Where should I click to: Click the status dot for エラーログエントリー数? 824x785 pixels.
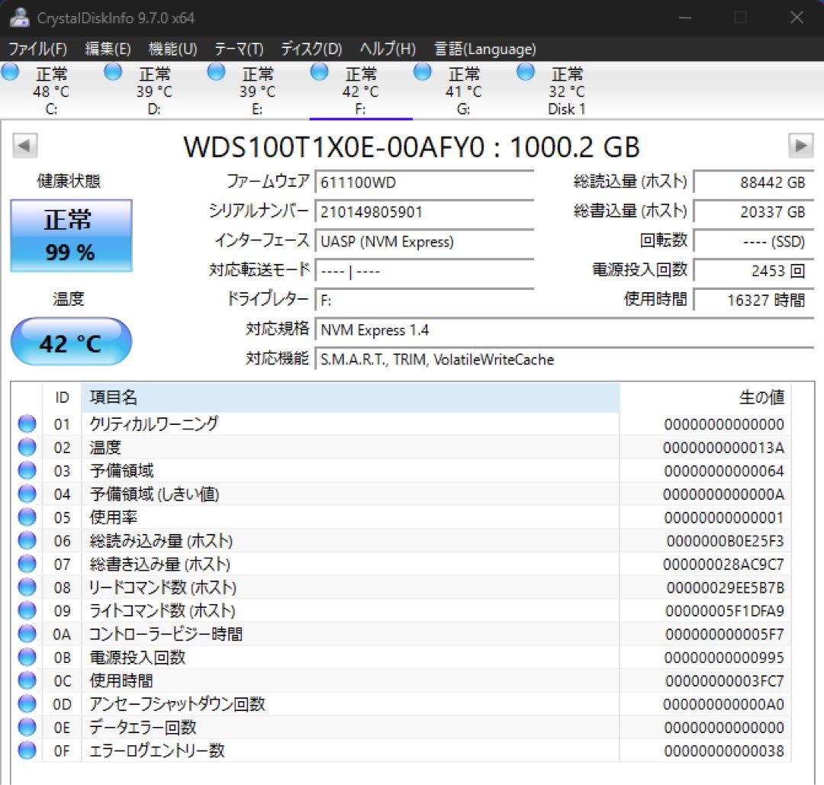click(26, 751)
